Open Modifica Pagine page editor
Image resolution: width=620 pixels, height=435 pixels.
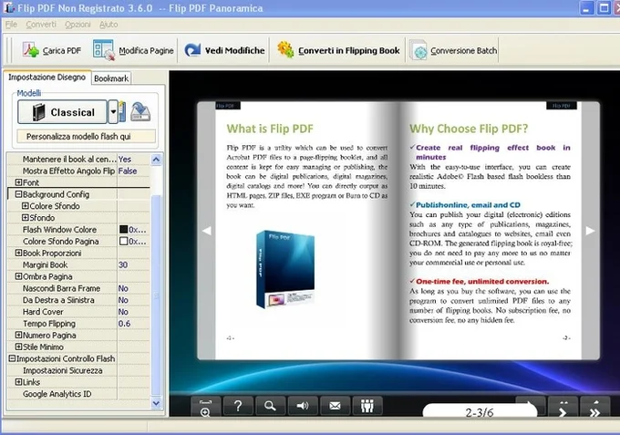[x=104, y=50]
